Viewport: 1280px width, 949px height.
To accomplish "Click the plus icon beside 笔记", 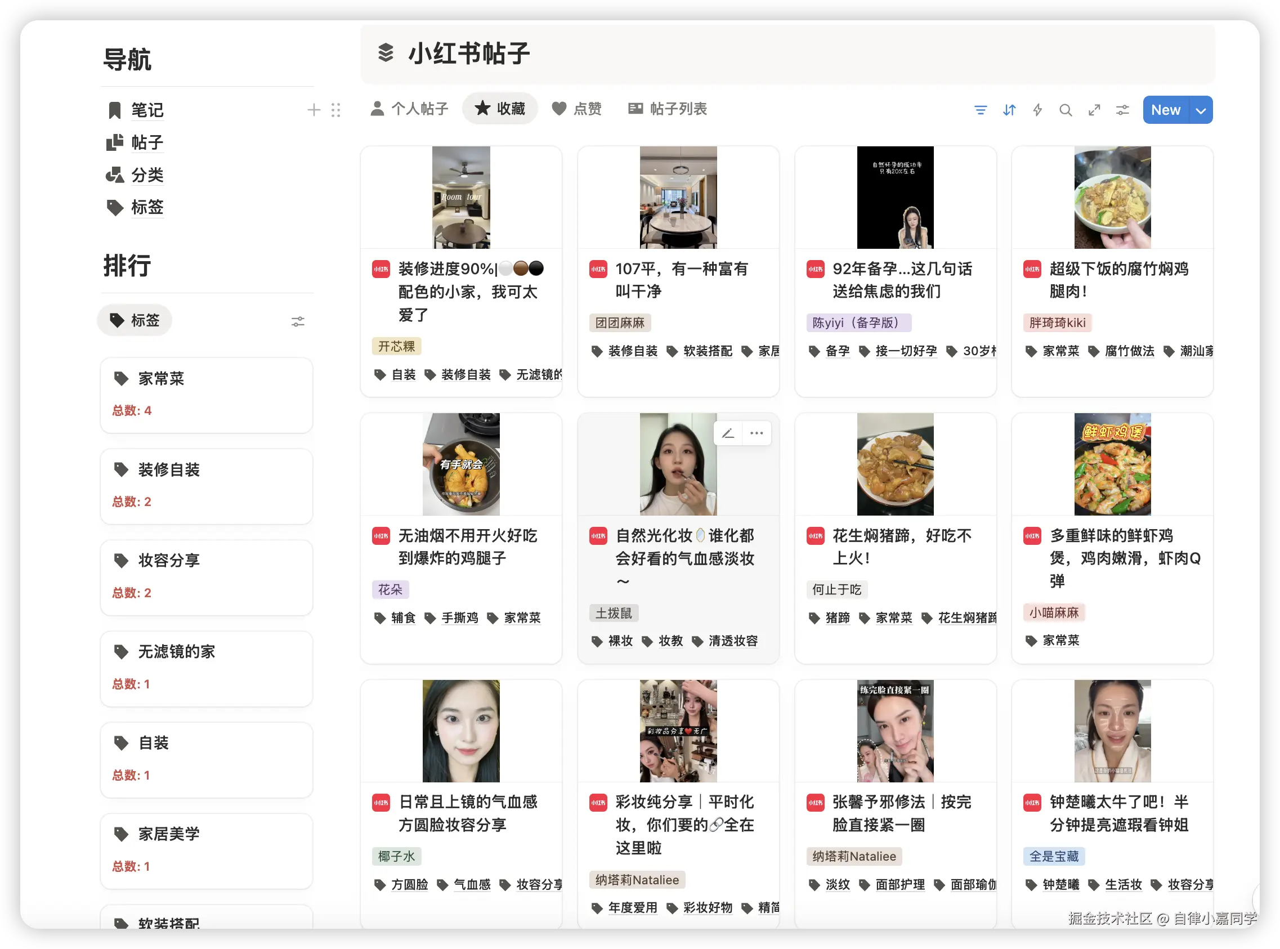I will click(314, 110).
